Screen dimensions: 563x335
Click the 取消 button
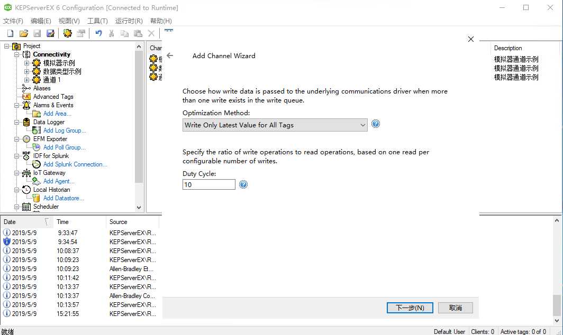click(x=455, y=308)
